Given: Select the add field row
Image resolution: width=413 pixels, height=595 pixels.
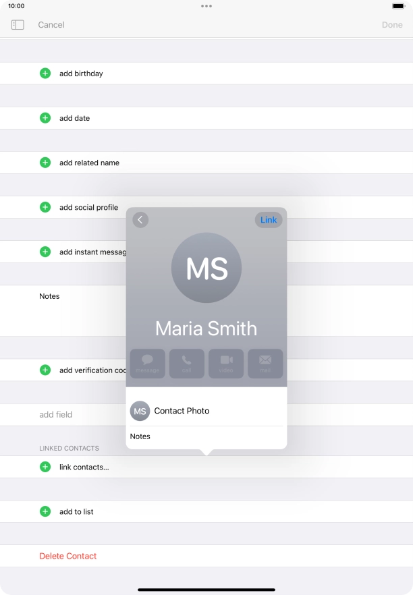Looking at the screenshot, I should [56, 415].
